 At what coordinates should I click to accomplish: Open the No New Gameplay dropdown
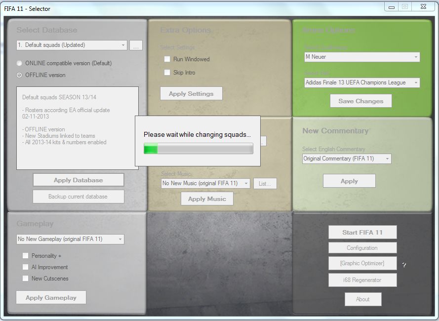click(70, 239)
